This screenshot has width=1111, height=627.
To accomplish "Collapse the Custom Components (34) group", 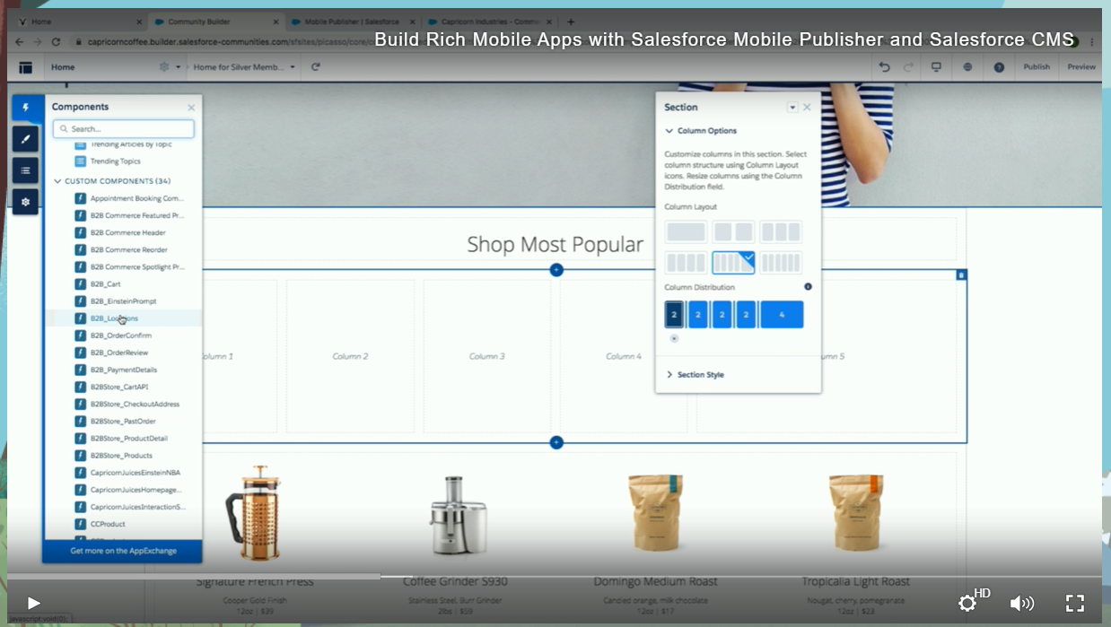I will point(112,181).
